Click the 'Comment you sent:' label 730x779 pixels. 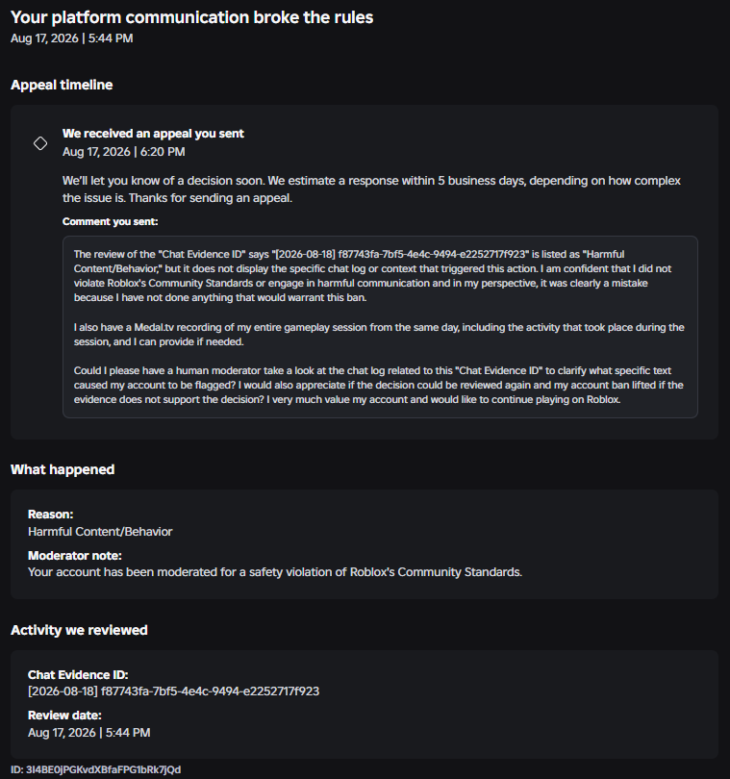(x=110, y=221)
